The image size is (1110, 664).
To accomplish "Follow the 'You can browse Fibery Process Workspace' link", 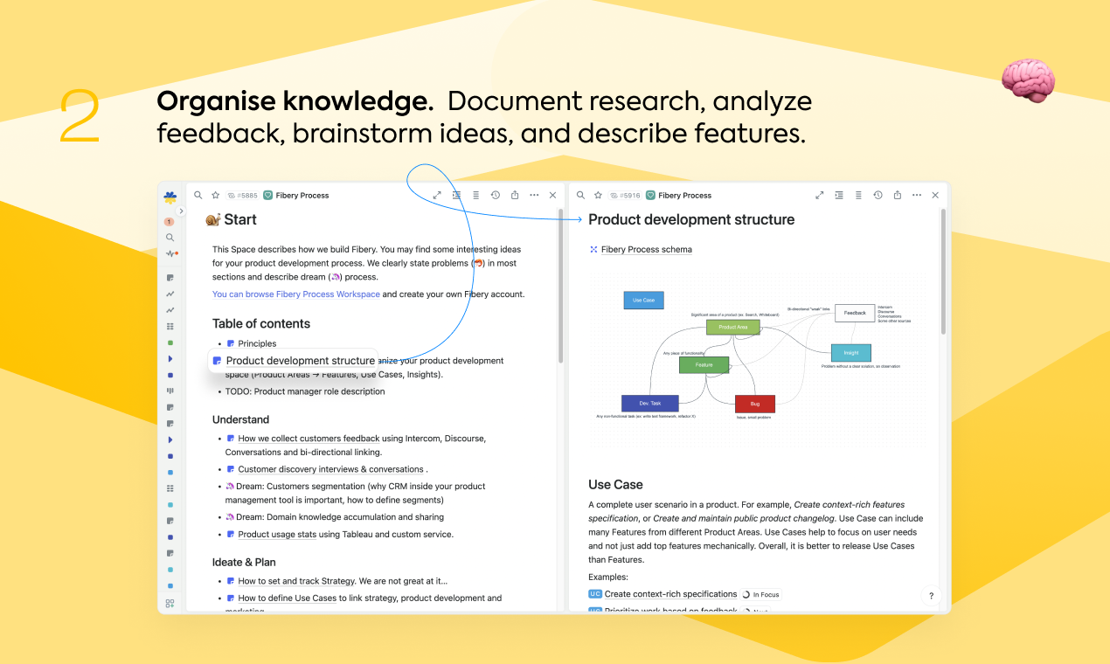I will 296,294.
